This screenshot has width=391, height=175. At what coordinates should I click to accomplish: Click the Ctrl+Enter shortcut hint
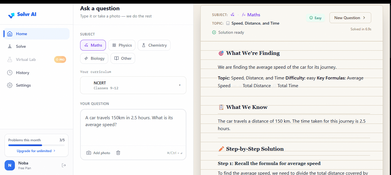175,153
